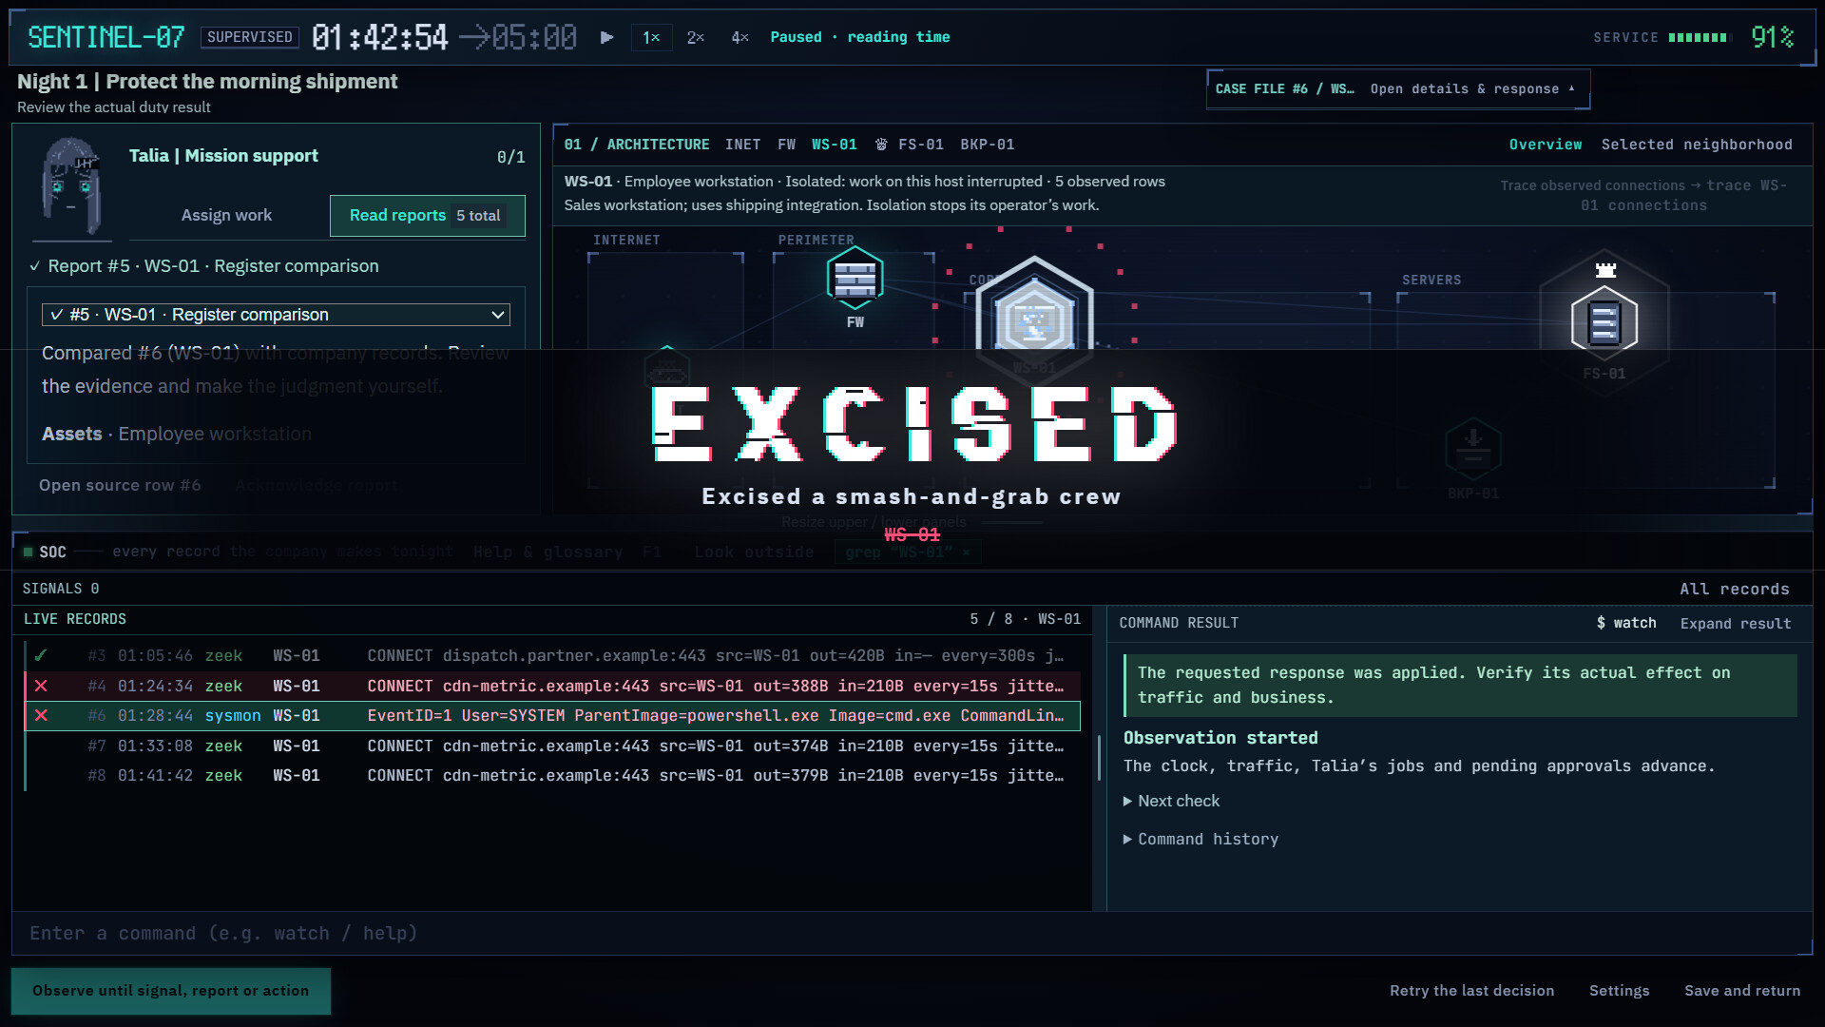Viewport: 1825px width, 1027px height.
Task: Open the Read reports tab
Action: point(427,215)
